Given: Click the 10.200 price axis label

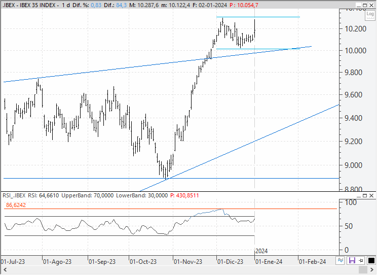Looking at the screenshot, I should (355, 29).
